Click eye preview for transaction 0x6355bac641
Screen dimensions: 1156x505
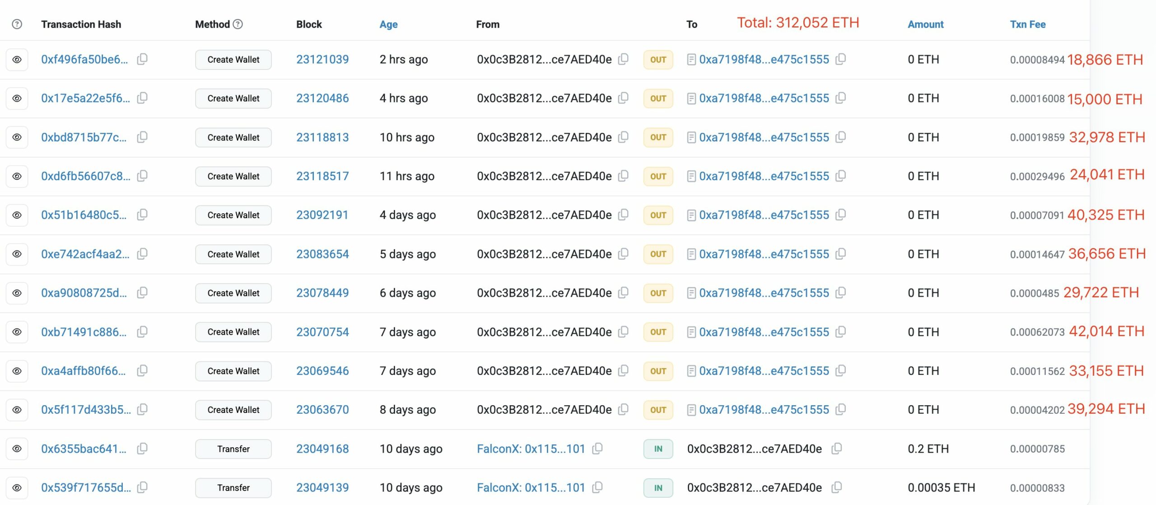click(x=17, y=449)
